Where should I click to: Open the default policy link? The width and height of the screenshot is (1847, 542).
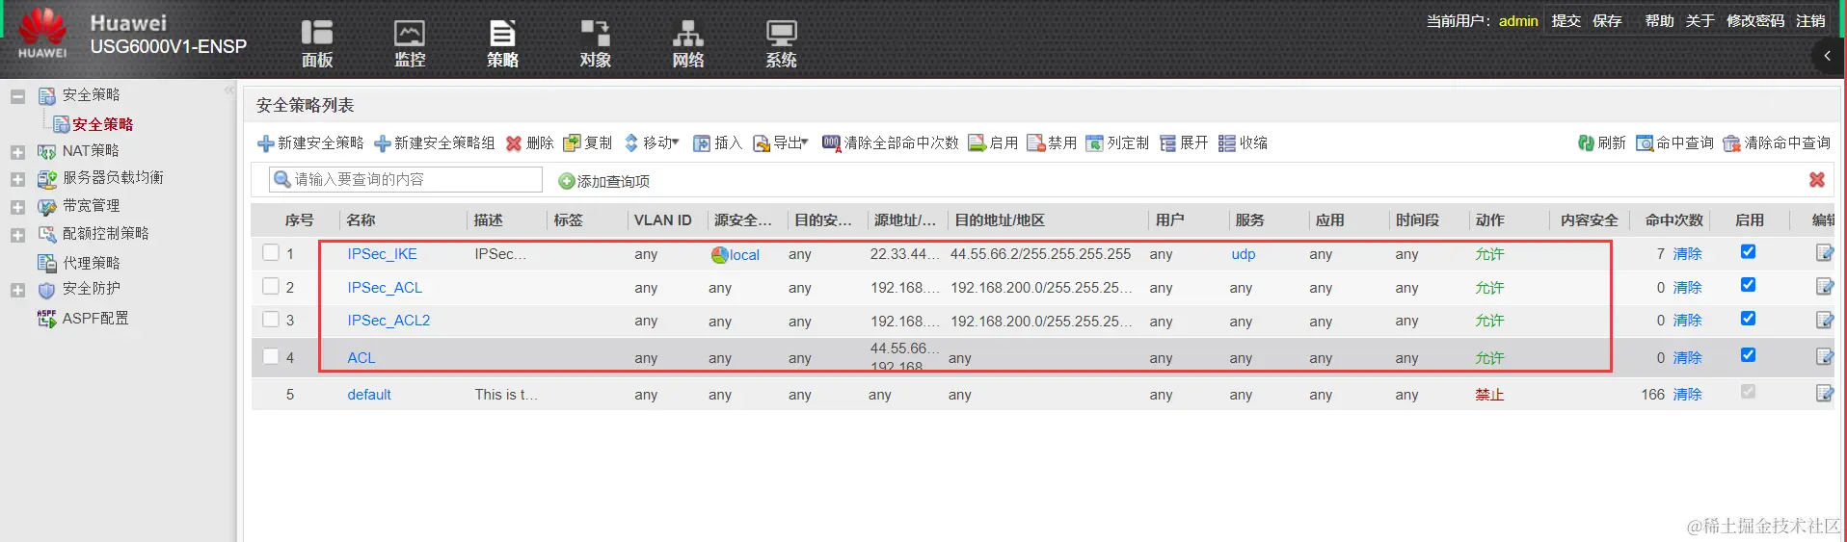(x=369, y=395)
